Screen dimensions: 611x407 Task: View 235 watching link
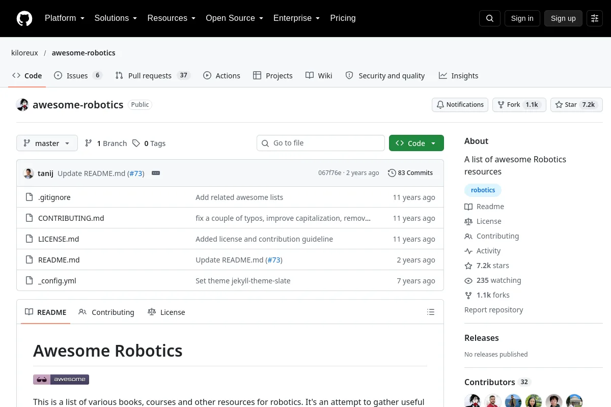(x=493, y=280)
